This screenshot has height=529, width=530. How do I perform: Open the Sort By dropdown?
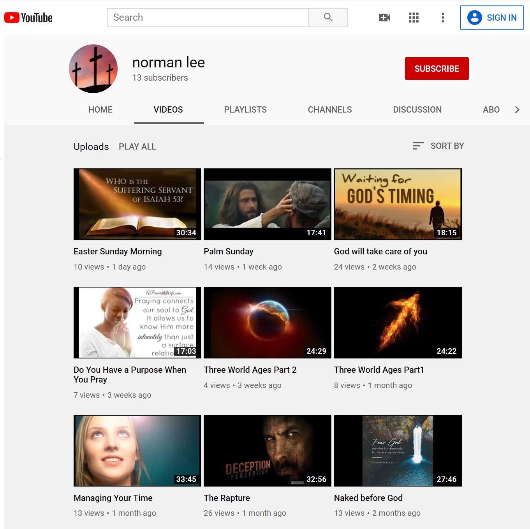pos(438,146)
